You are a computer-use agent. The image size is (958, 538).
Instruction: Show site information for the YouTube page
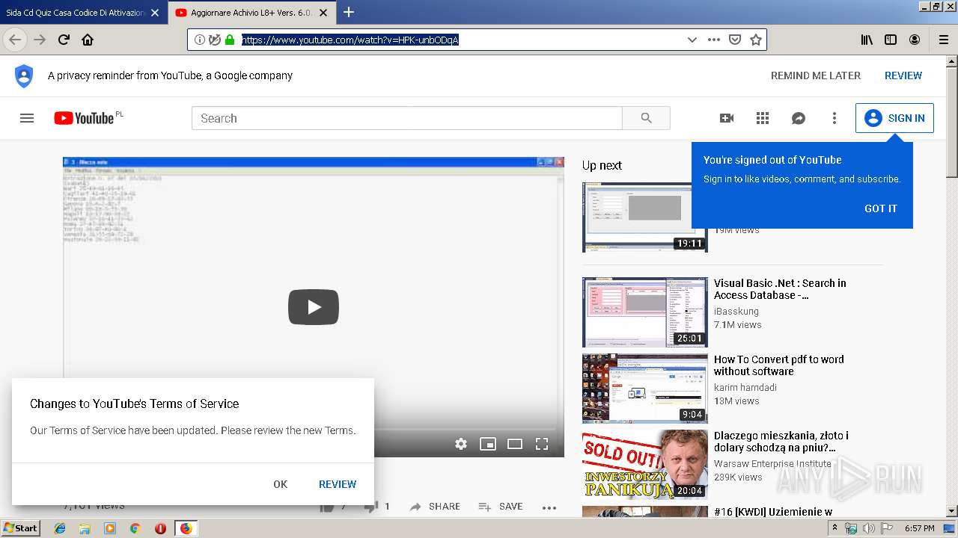(x=199, y=40)
